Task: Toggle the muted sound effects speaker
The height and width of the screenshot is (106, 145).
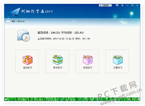Action: click(x=129, y=99)
